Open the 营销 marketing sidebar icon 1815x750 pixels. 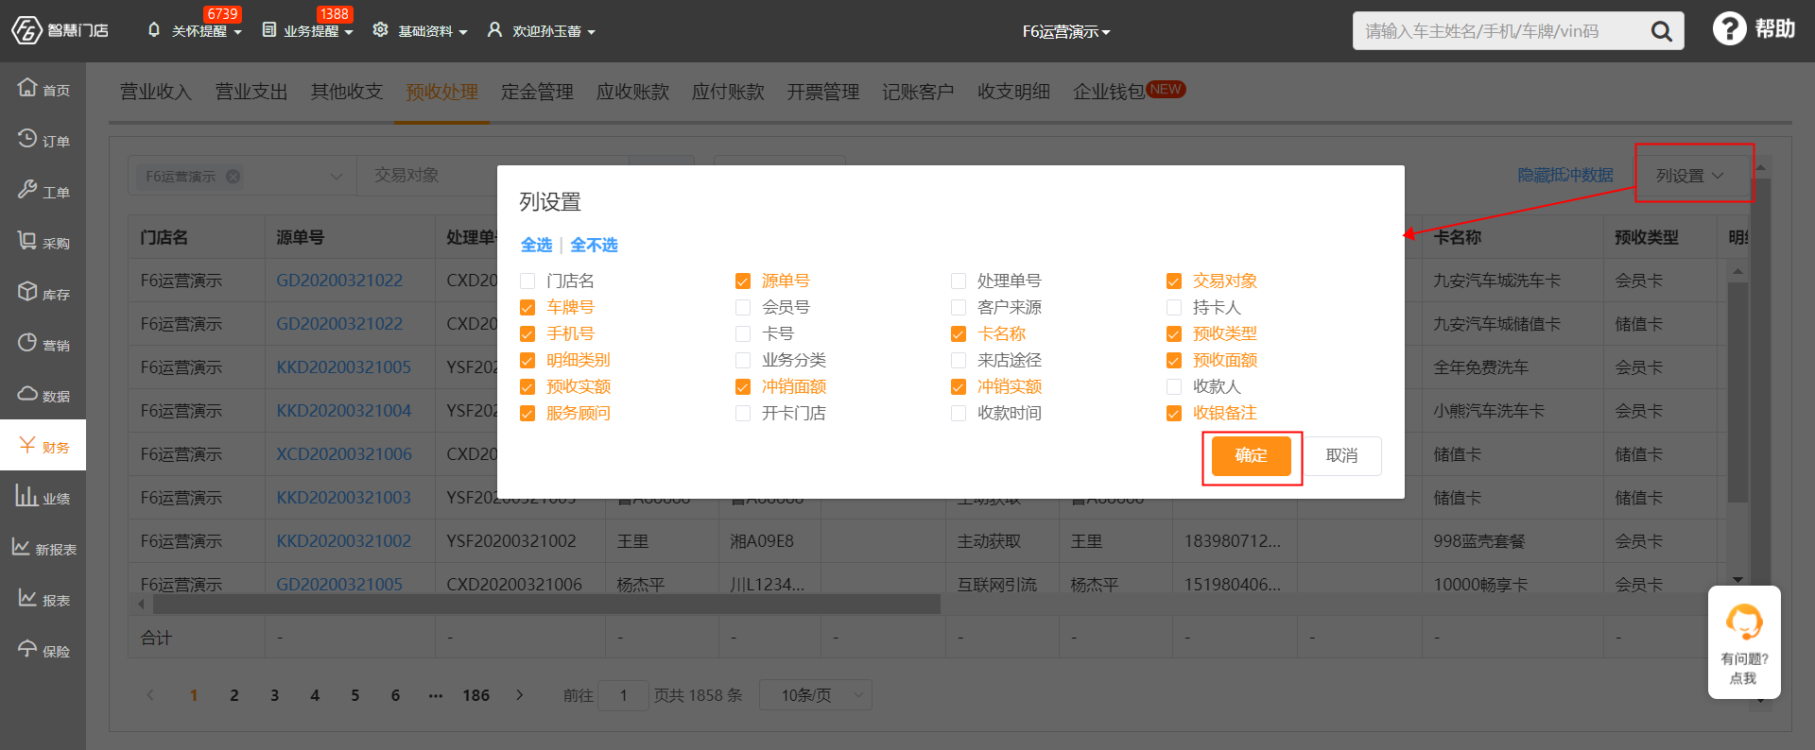pyautogui.click(x=27, y=343)
